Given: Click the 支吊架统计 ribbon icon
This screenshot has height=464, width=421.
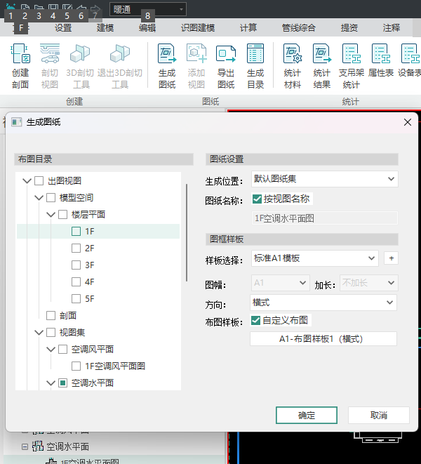Looking at the screenshot, I should coord(351,53).
